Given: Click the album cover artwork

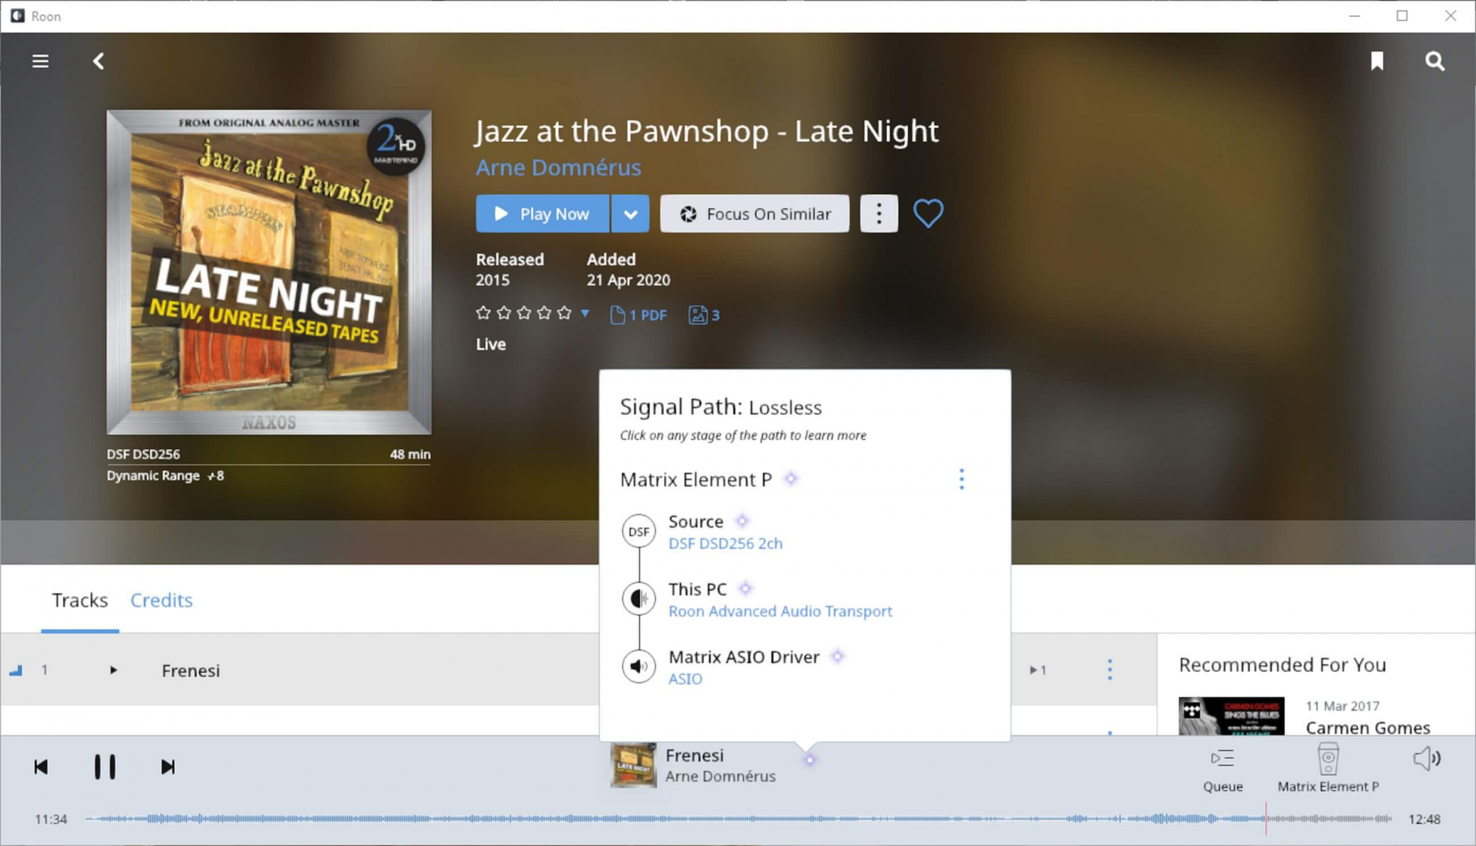Looking at the screenshot, I should point(269,272).
